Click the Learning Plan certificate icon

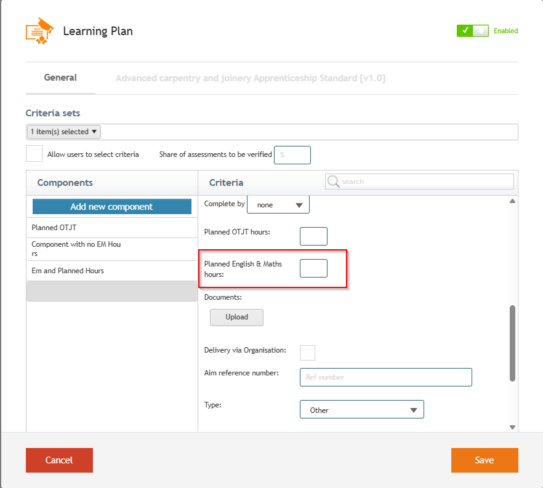click(40, 31)
